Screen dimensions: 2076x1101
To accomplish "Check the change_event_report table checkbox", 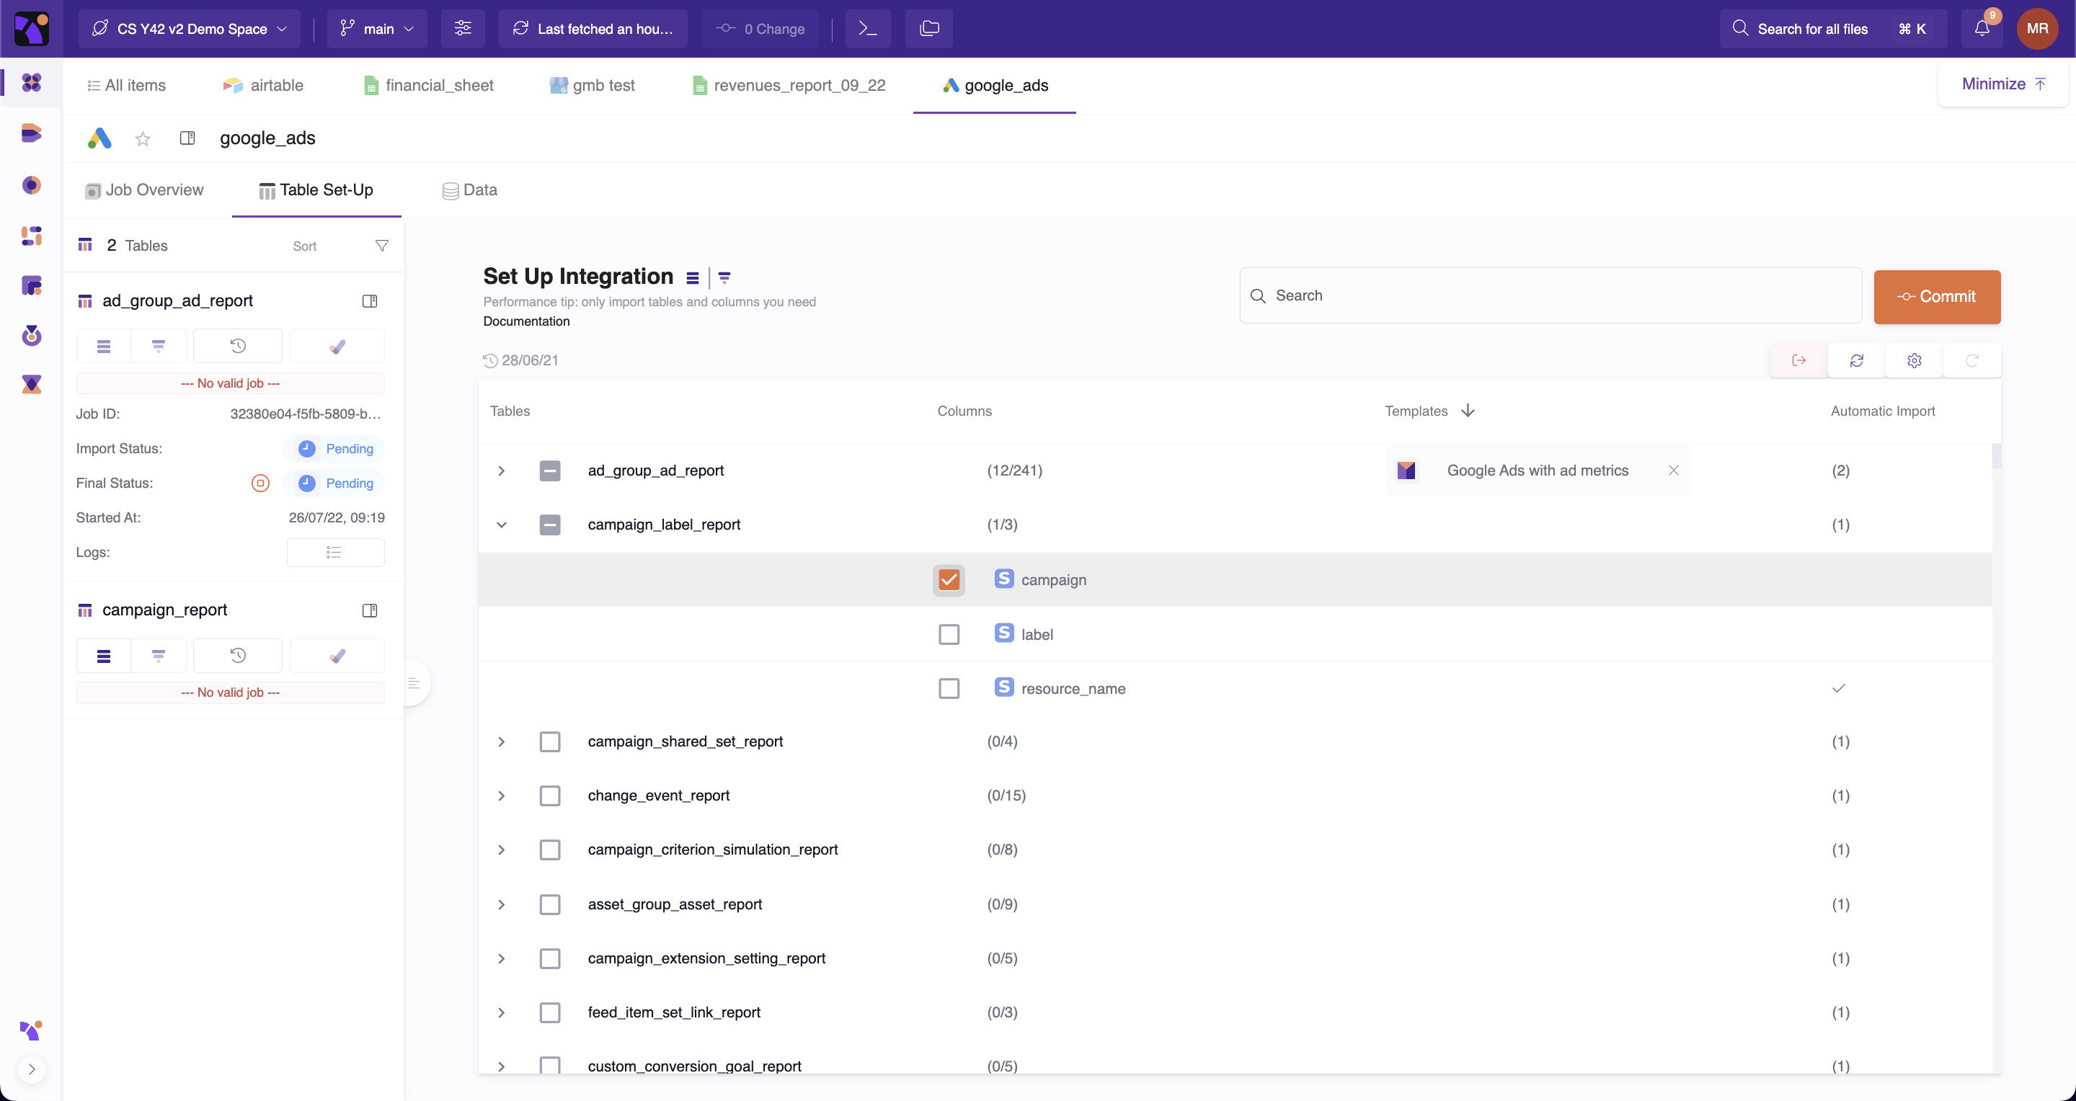I will coord(549,795).
